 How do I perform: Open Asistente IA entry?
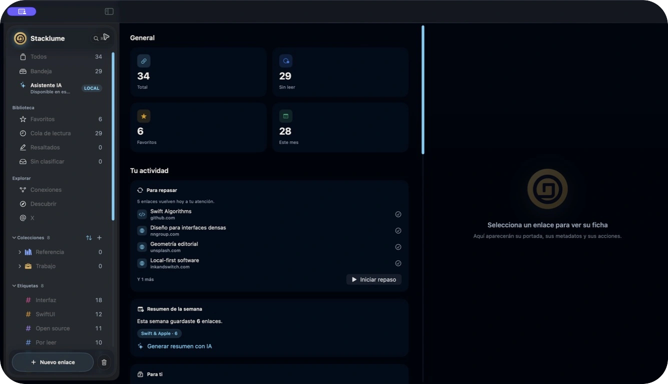[x=61, y=88]
